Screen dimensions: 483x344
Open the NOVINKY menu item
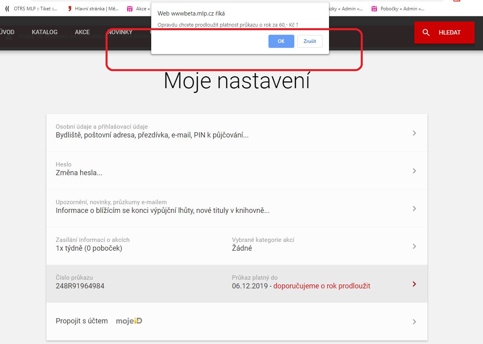(120, 32)
